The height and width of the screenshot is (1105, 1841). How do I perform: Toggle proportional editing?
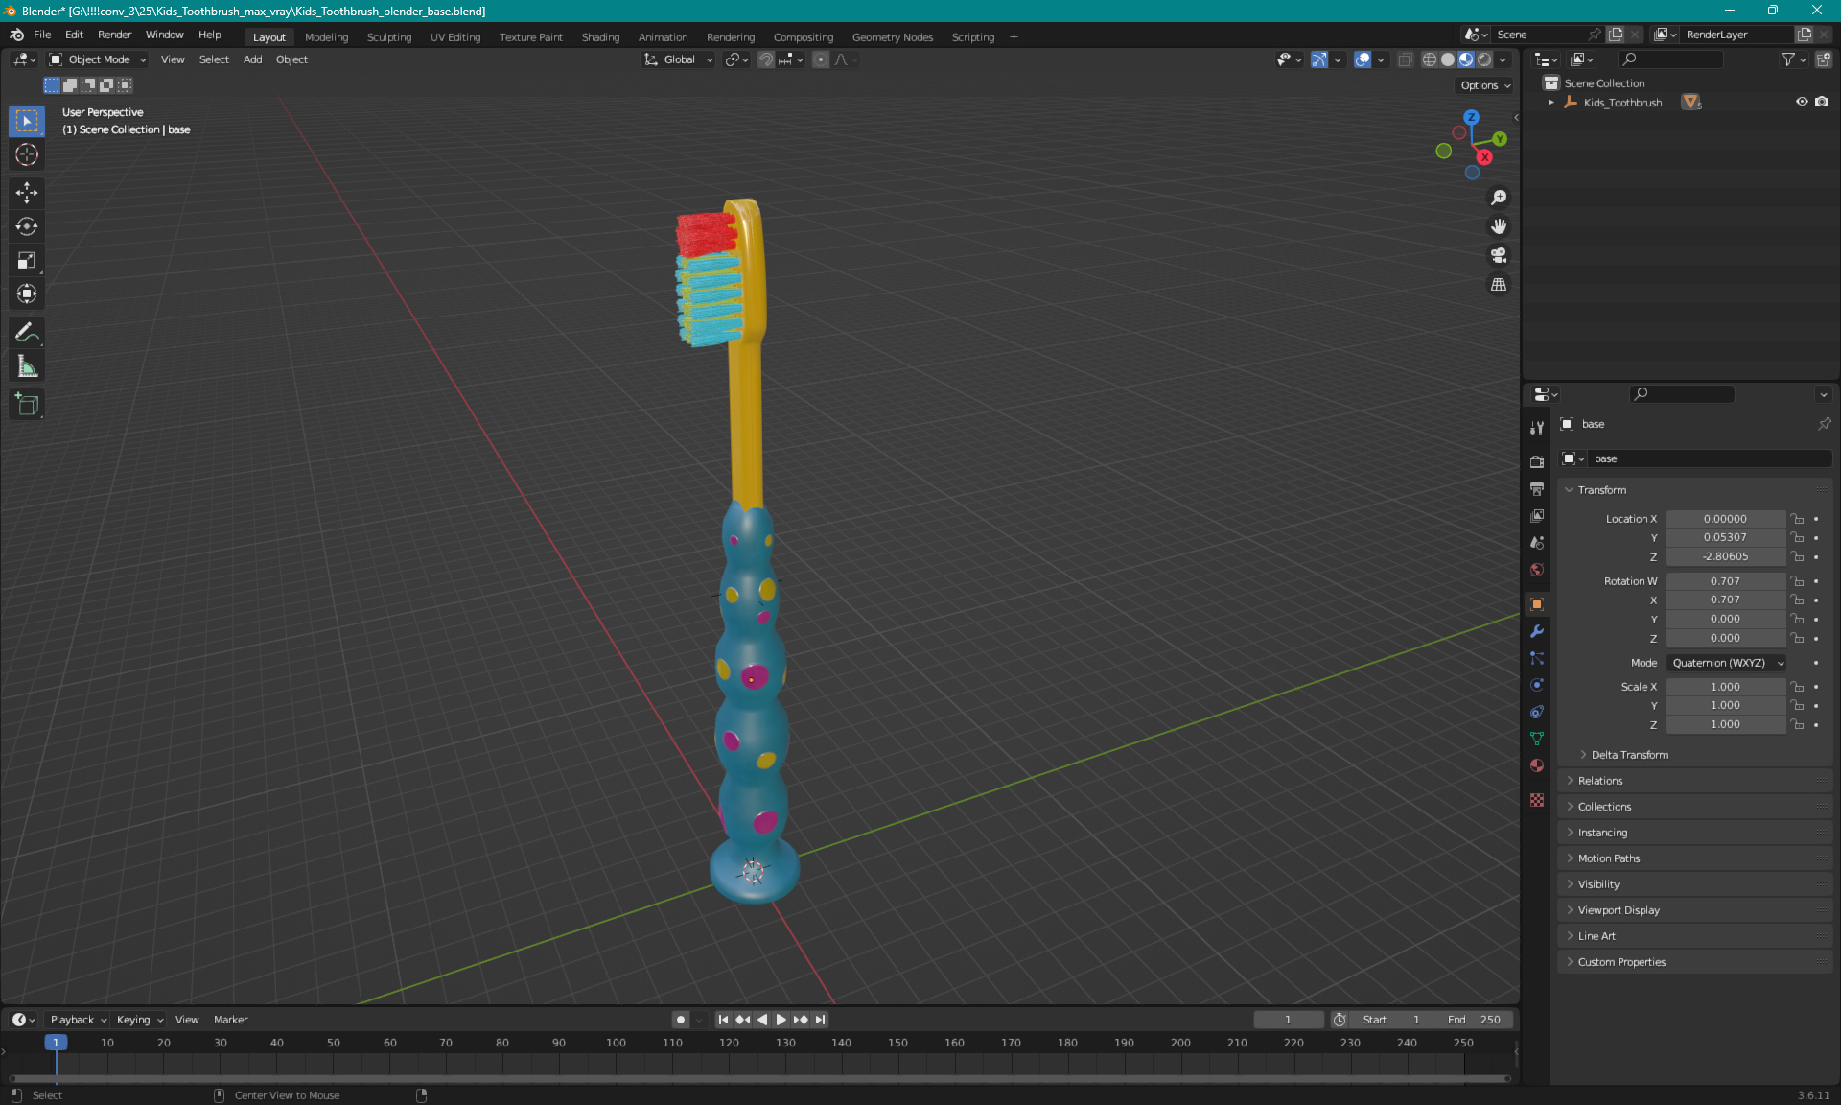point(821,59)
